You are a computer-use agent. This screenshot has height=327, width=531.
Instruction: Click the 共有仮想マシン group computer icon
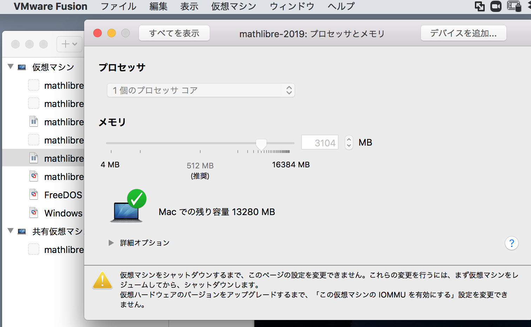pos(22,231)
